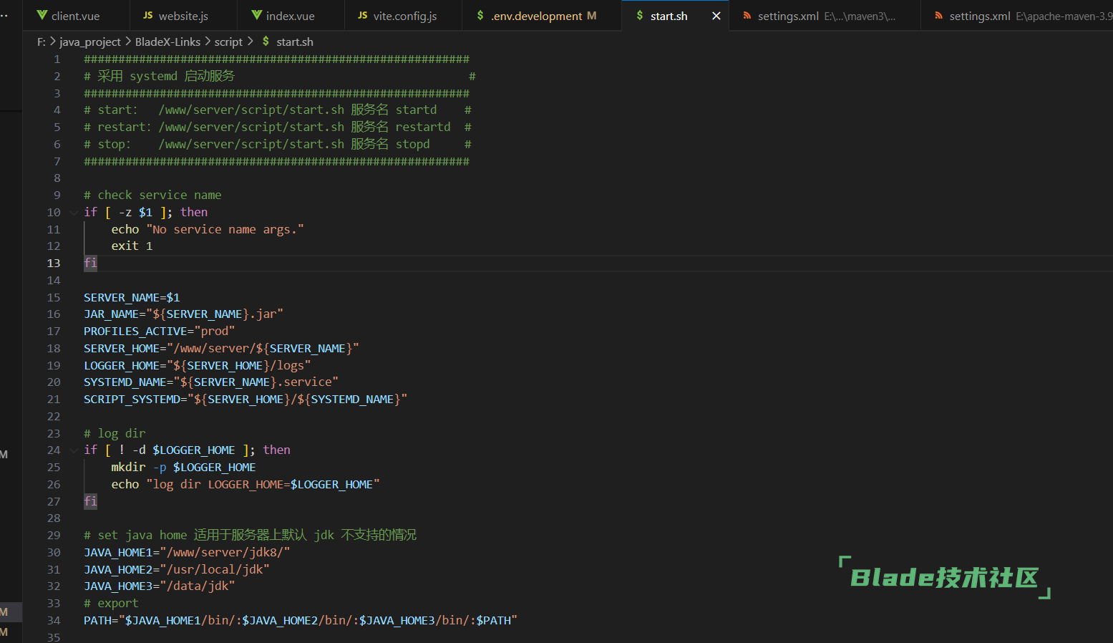Click the XML icon on apache-maven settings.xml tab

pos(938,15)
